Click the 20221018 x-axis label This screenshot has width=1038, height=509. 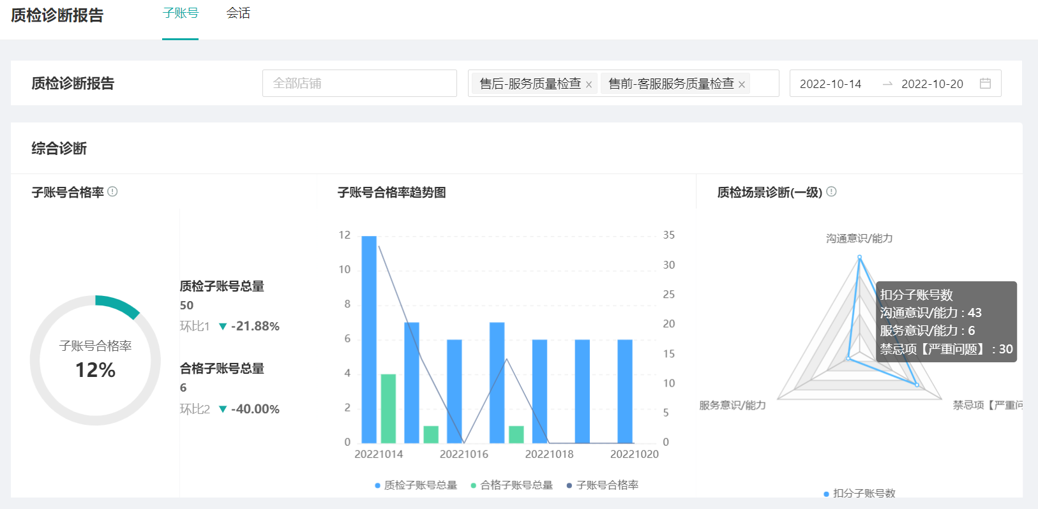click(549, 454)
